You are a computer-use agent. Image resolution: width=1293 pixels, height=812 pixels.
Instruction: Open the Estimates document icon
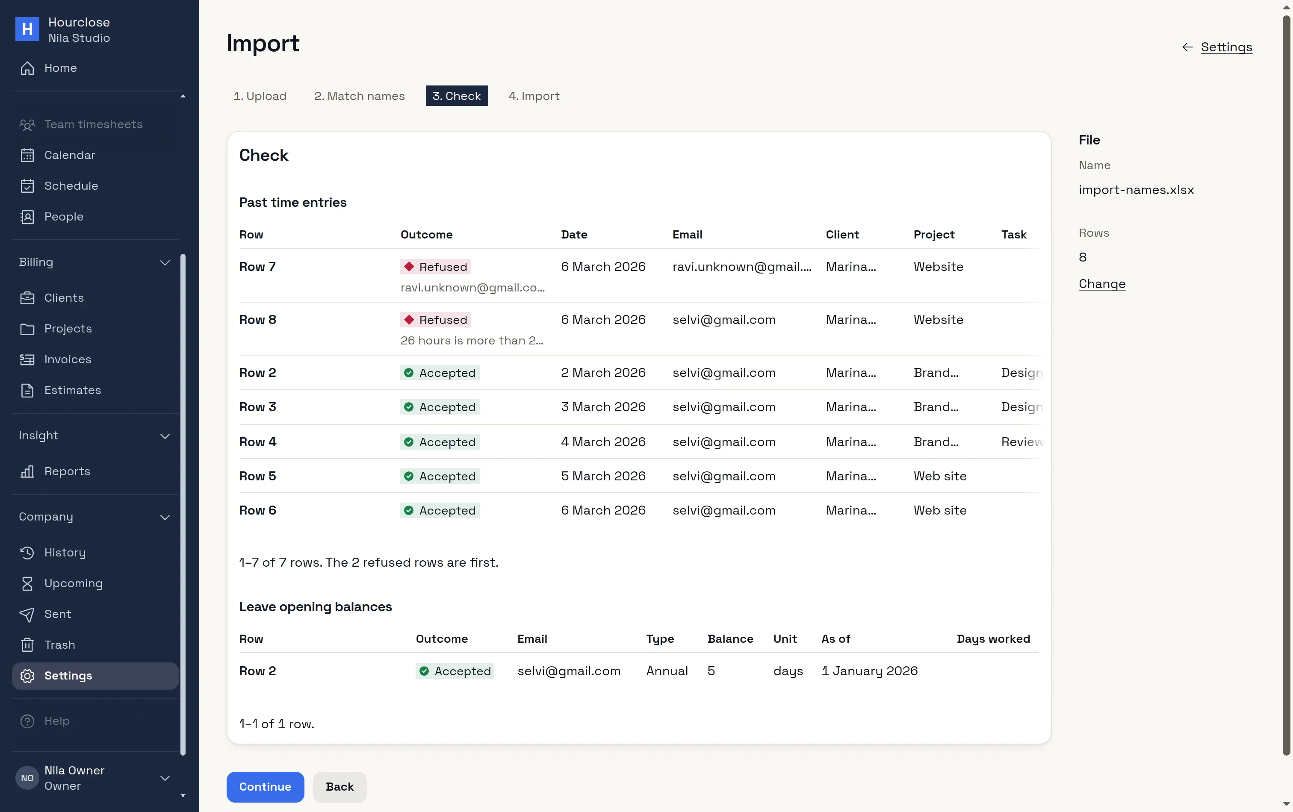[x=27, y=390]
